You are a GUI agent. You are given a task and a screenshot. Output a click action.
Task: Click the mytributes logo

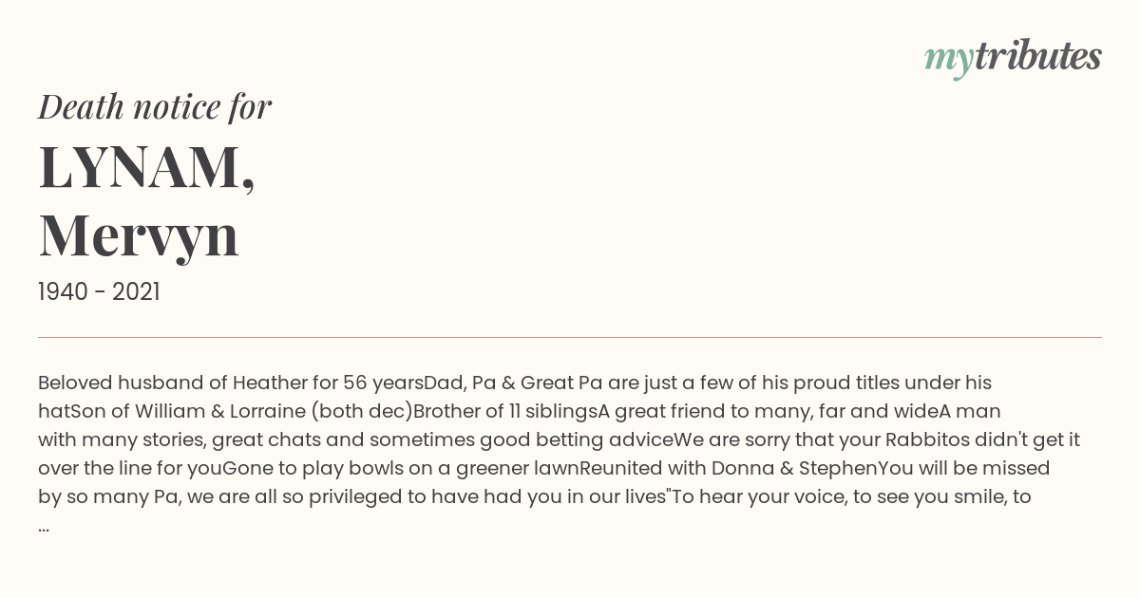tap(1013, 59)
